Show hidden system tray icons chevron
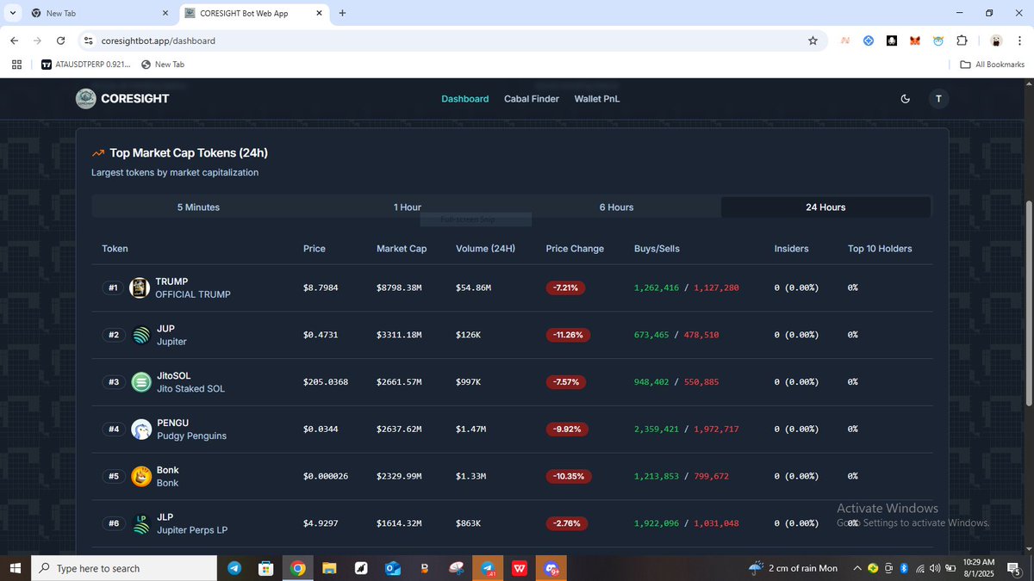Viewport: 1034px width, 581px height. tap(857, 568)
